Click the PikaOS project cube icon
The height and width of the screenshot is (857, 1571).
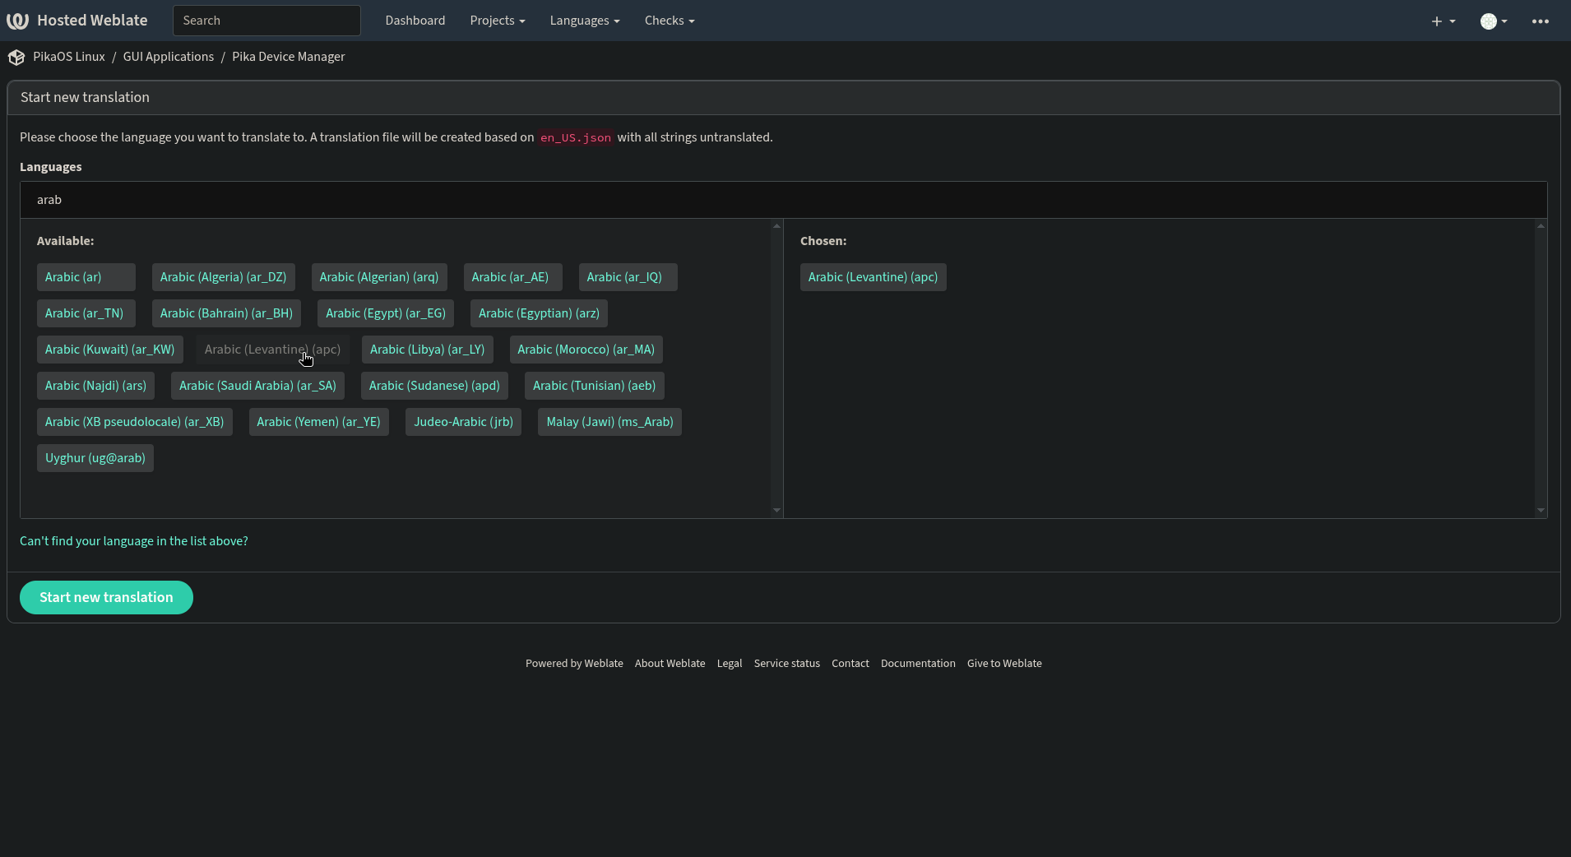tap(16, 58)
